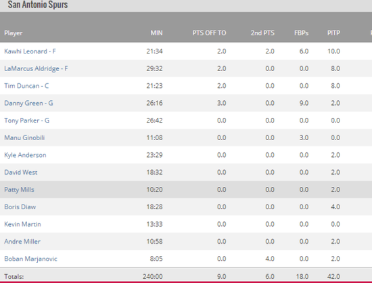The width and height of the screenshot is (372, 283).
Task: Click the Totals row label
Action: [14, 277]
